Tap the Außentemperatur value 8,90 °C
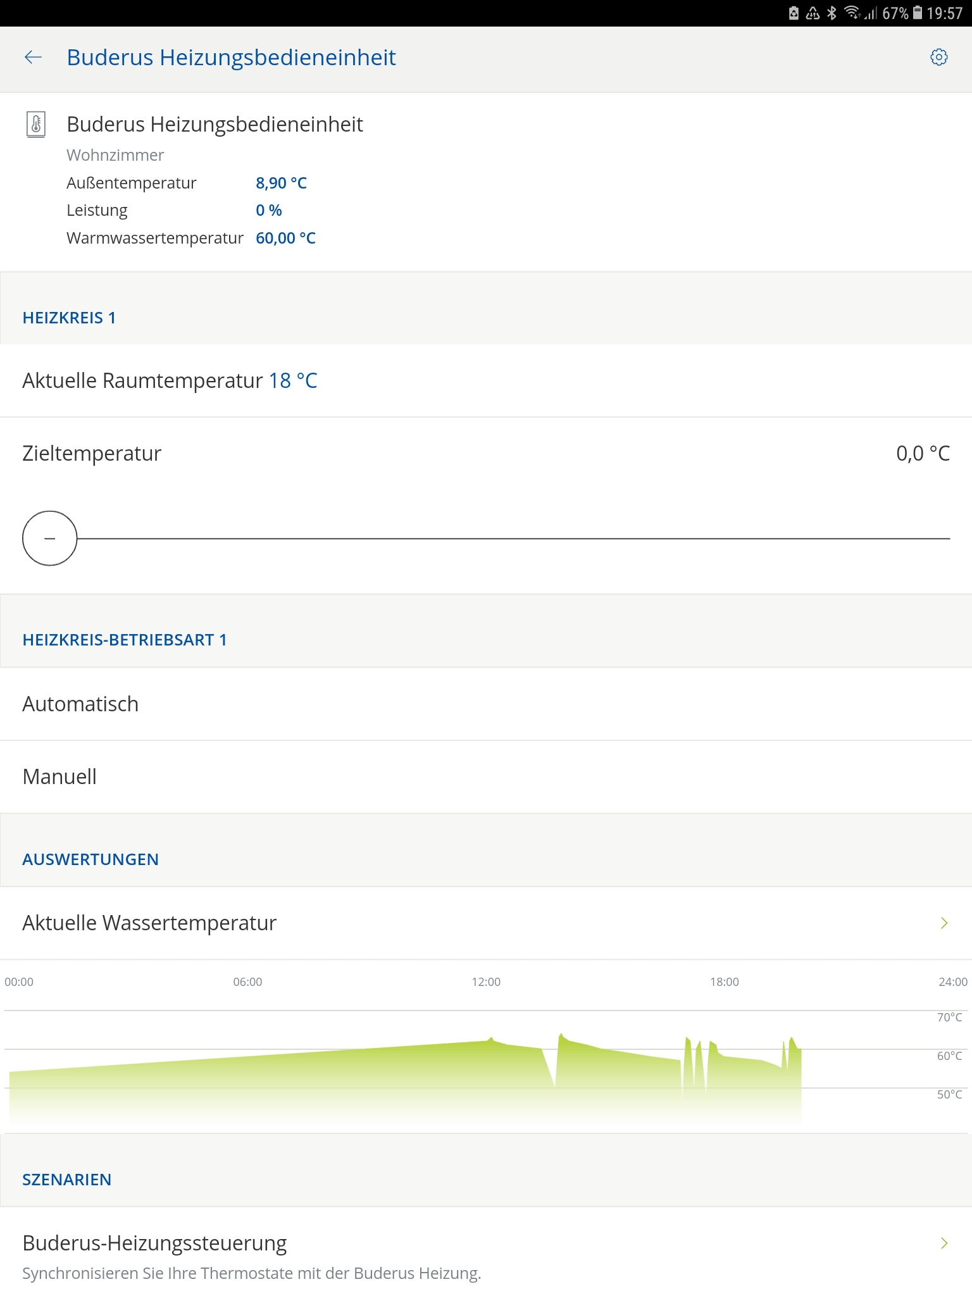The height and width of the screenshot is (1296, 972). click(x=281, y=183)
